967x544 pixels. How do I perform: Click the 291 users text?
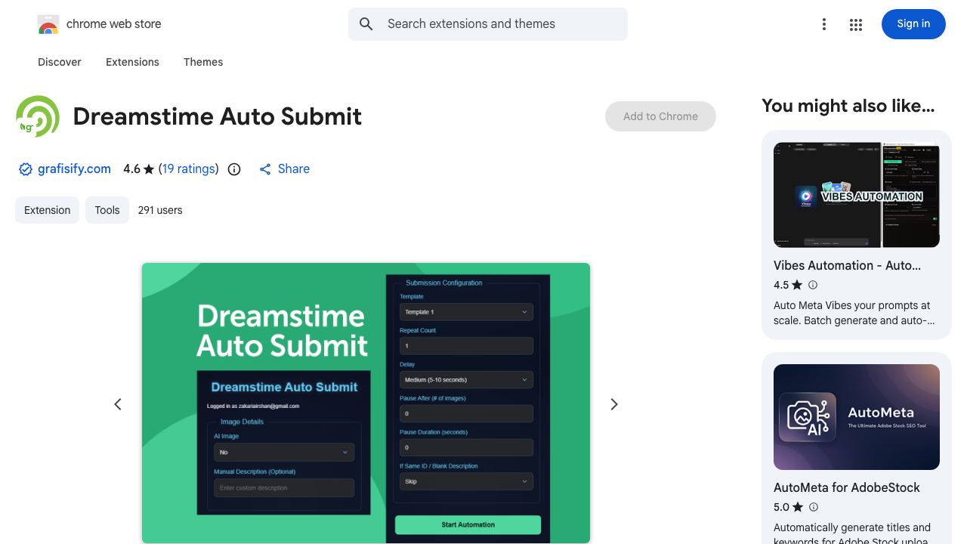tap(160, 210)
